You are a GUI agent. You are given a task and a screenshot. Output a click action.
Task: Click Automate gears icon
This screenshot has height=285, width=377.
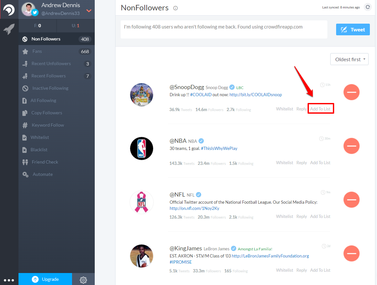click(25, 175)
